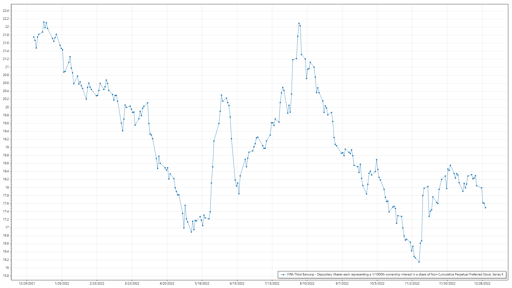Click the 9/7/2022 x-axis date label
The width and height of the screenshot is (512, 288).
pyautogui.click(x=342, y=283)
